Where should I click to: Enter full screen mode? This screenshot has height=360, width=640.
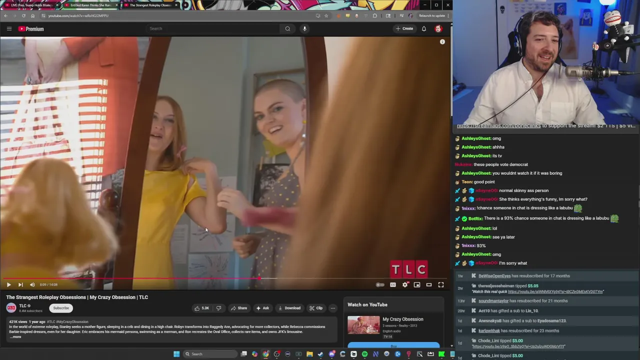pyautogui.click(x=441, y=284)
